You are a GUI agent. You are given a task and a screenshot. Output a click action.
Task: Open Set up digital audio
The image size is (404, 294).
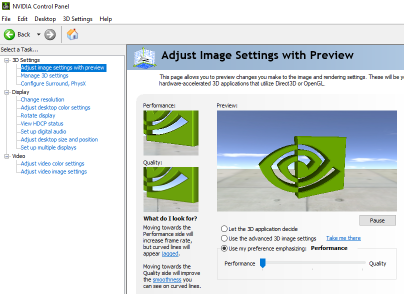(43, 131)
